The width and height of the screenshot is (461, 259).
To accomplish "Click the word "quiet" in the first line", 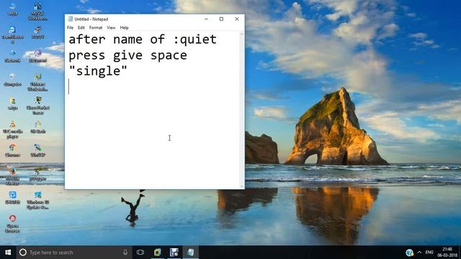I will point(198,40).
